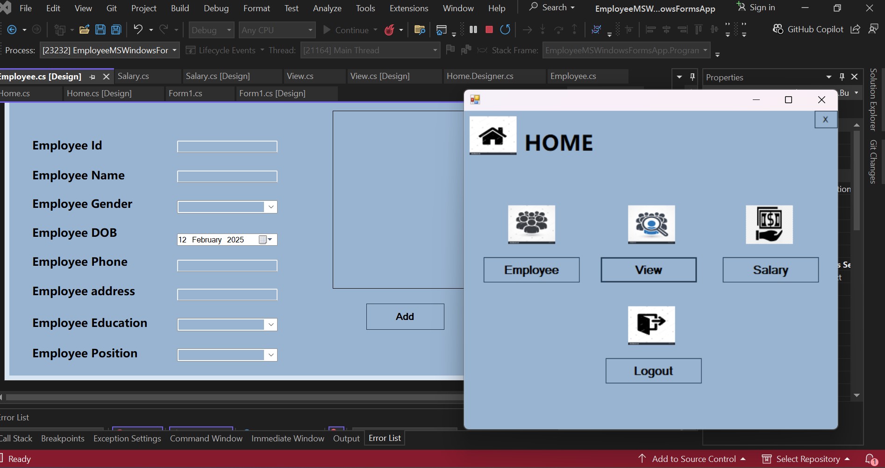Click the View button on Home form

[648, 269]
